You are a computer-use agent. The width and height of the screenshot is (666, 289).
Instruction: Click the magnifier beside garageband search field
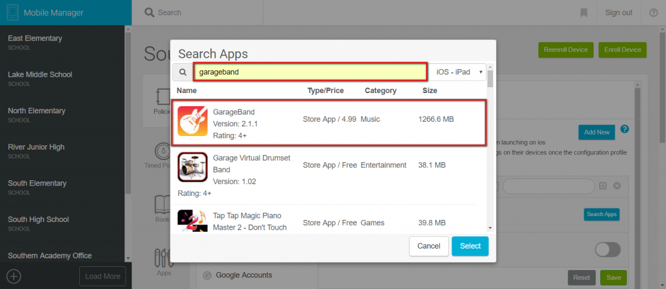click(183, 72)
